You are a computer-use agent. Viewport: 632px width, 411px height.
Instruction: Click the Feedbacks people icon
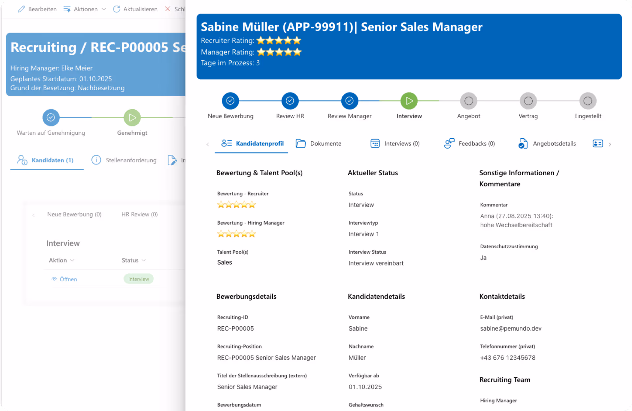click(449, 144)
